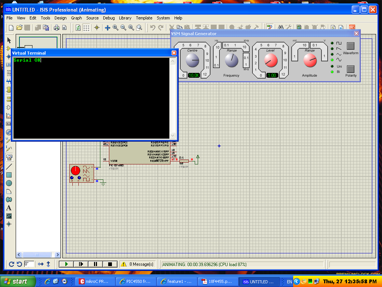382x287 pixels.
Task: Open the Template menu
Action: pos(144,18)
